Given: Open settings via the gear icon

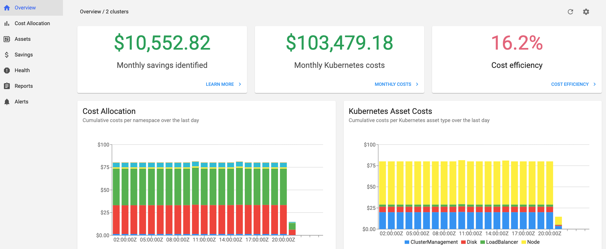Looking at the screenshot, I should pos(586,12).
